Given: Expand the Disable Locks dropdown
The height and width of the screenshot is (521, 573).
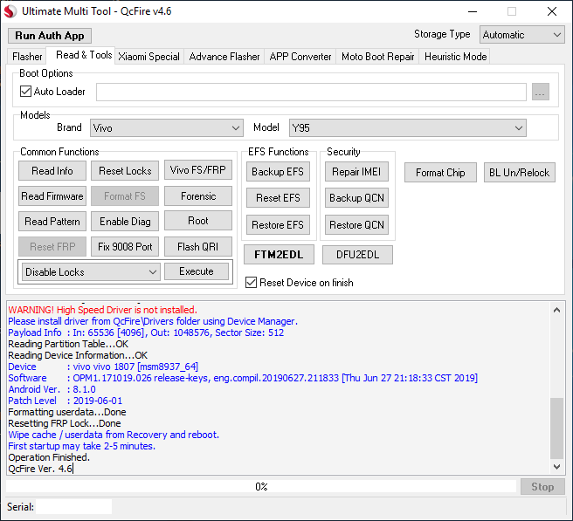Looking at the screenshot, I should [91, 272].
